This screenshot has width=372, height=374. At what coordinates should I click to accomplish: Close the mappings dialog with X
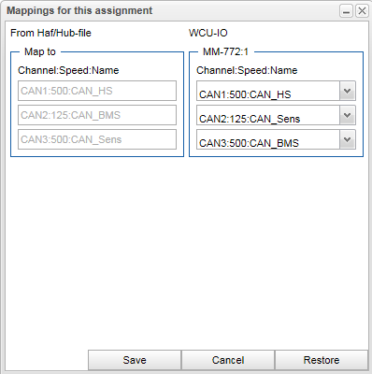362,11
